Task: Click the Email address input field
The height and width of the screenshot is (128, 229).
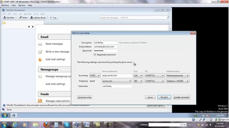Action: 105,47
